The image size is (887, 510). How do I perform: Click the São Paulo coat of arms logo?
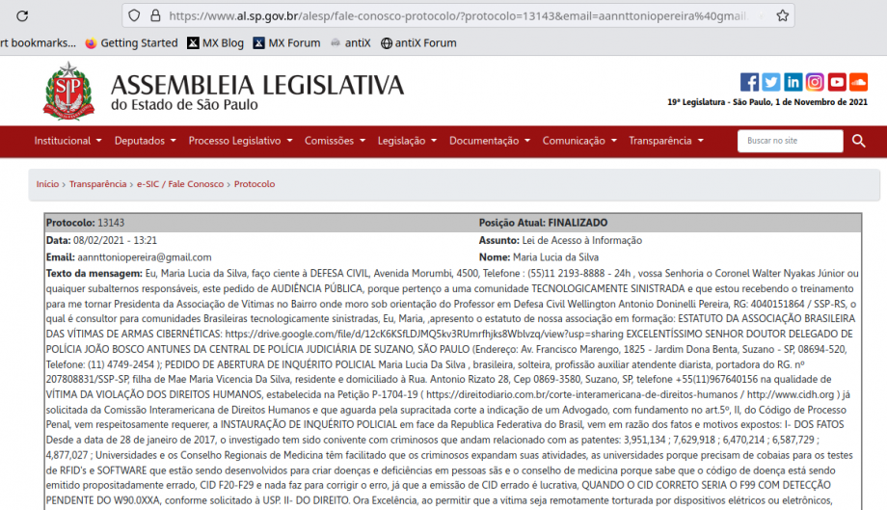point(68,91)
